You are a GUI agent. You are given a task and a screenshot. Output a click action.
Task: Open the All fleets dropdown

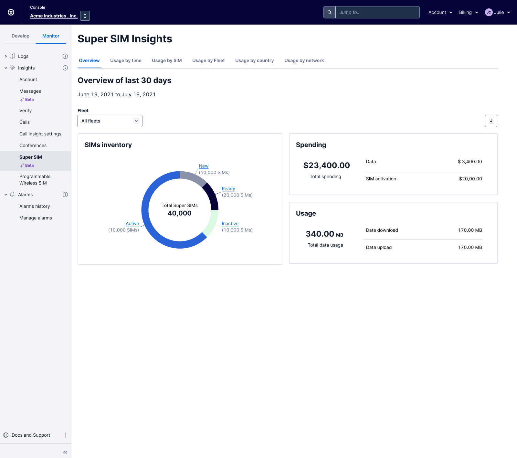click(110, 121)
